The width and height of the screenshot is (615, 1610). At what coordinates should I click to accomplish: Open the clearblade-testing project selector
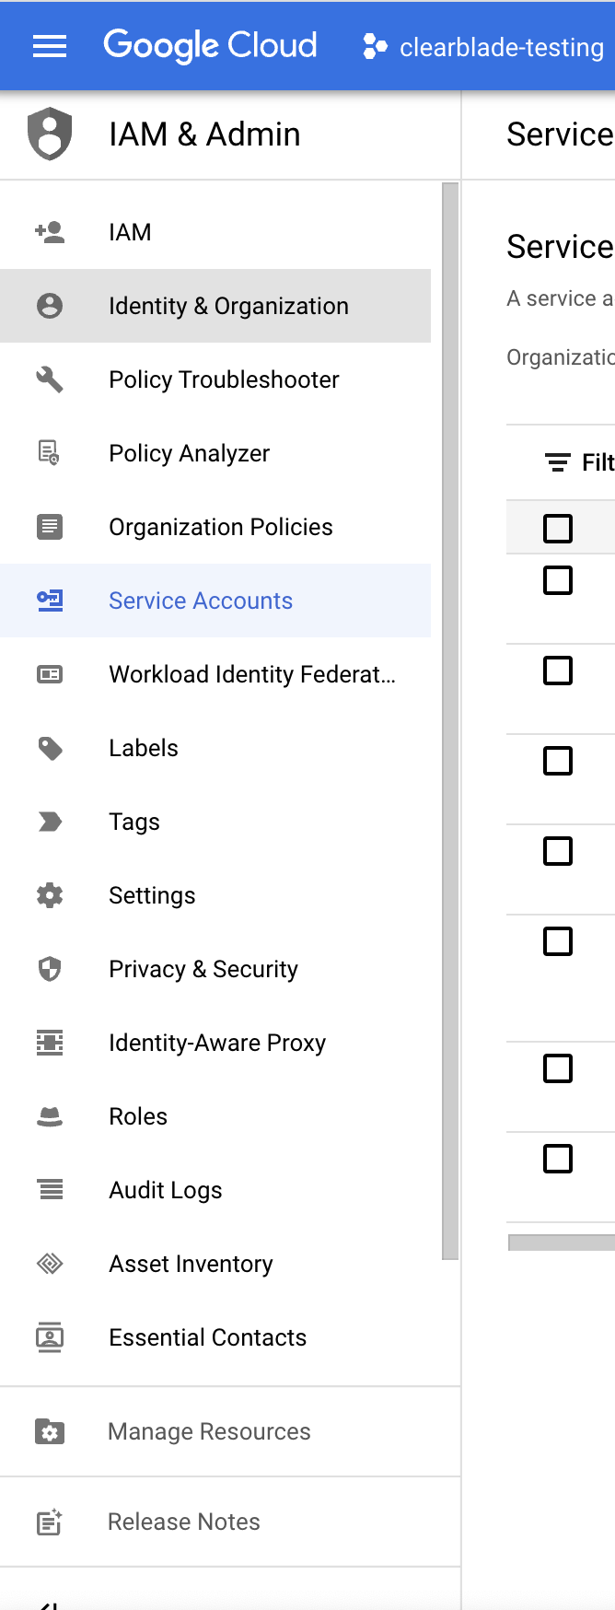point(484,47)
